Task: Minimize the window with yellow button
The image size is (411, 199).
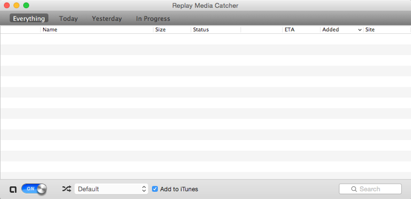Action: click(x=16, y=5)
